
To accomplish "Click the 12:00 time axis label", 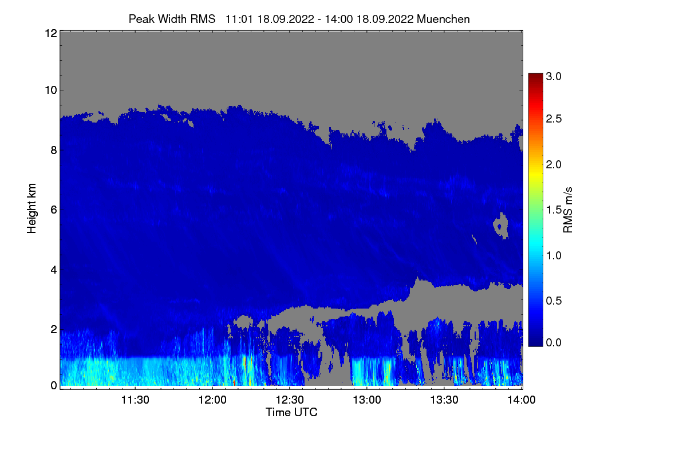I will 212,400.
